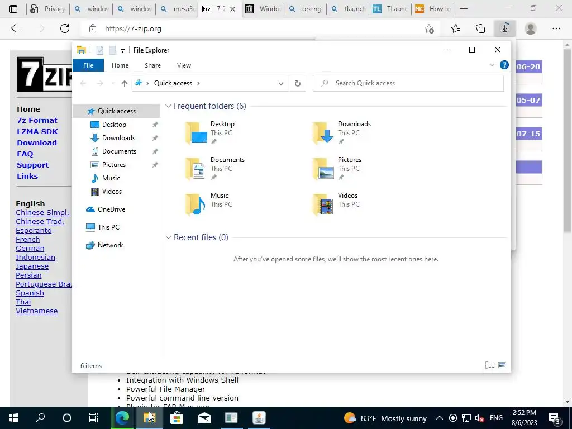The width and height of the screenshot is (572, 429).
Task: Open Download link on 7-zip page
Action: [37, 142]
